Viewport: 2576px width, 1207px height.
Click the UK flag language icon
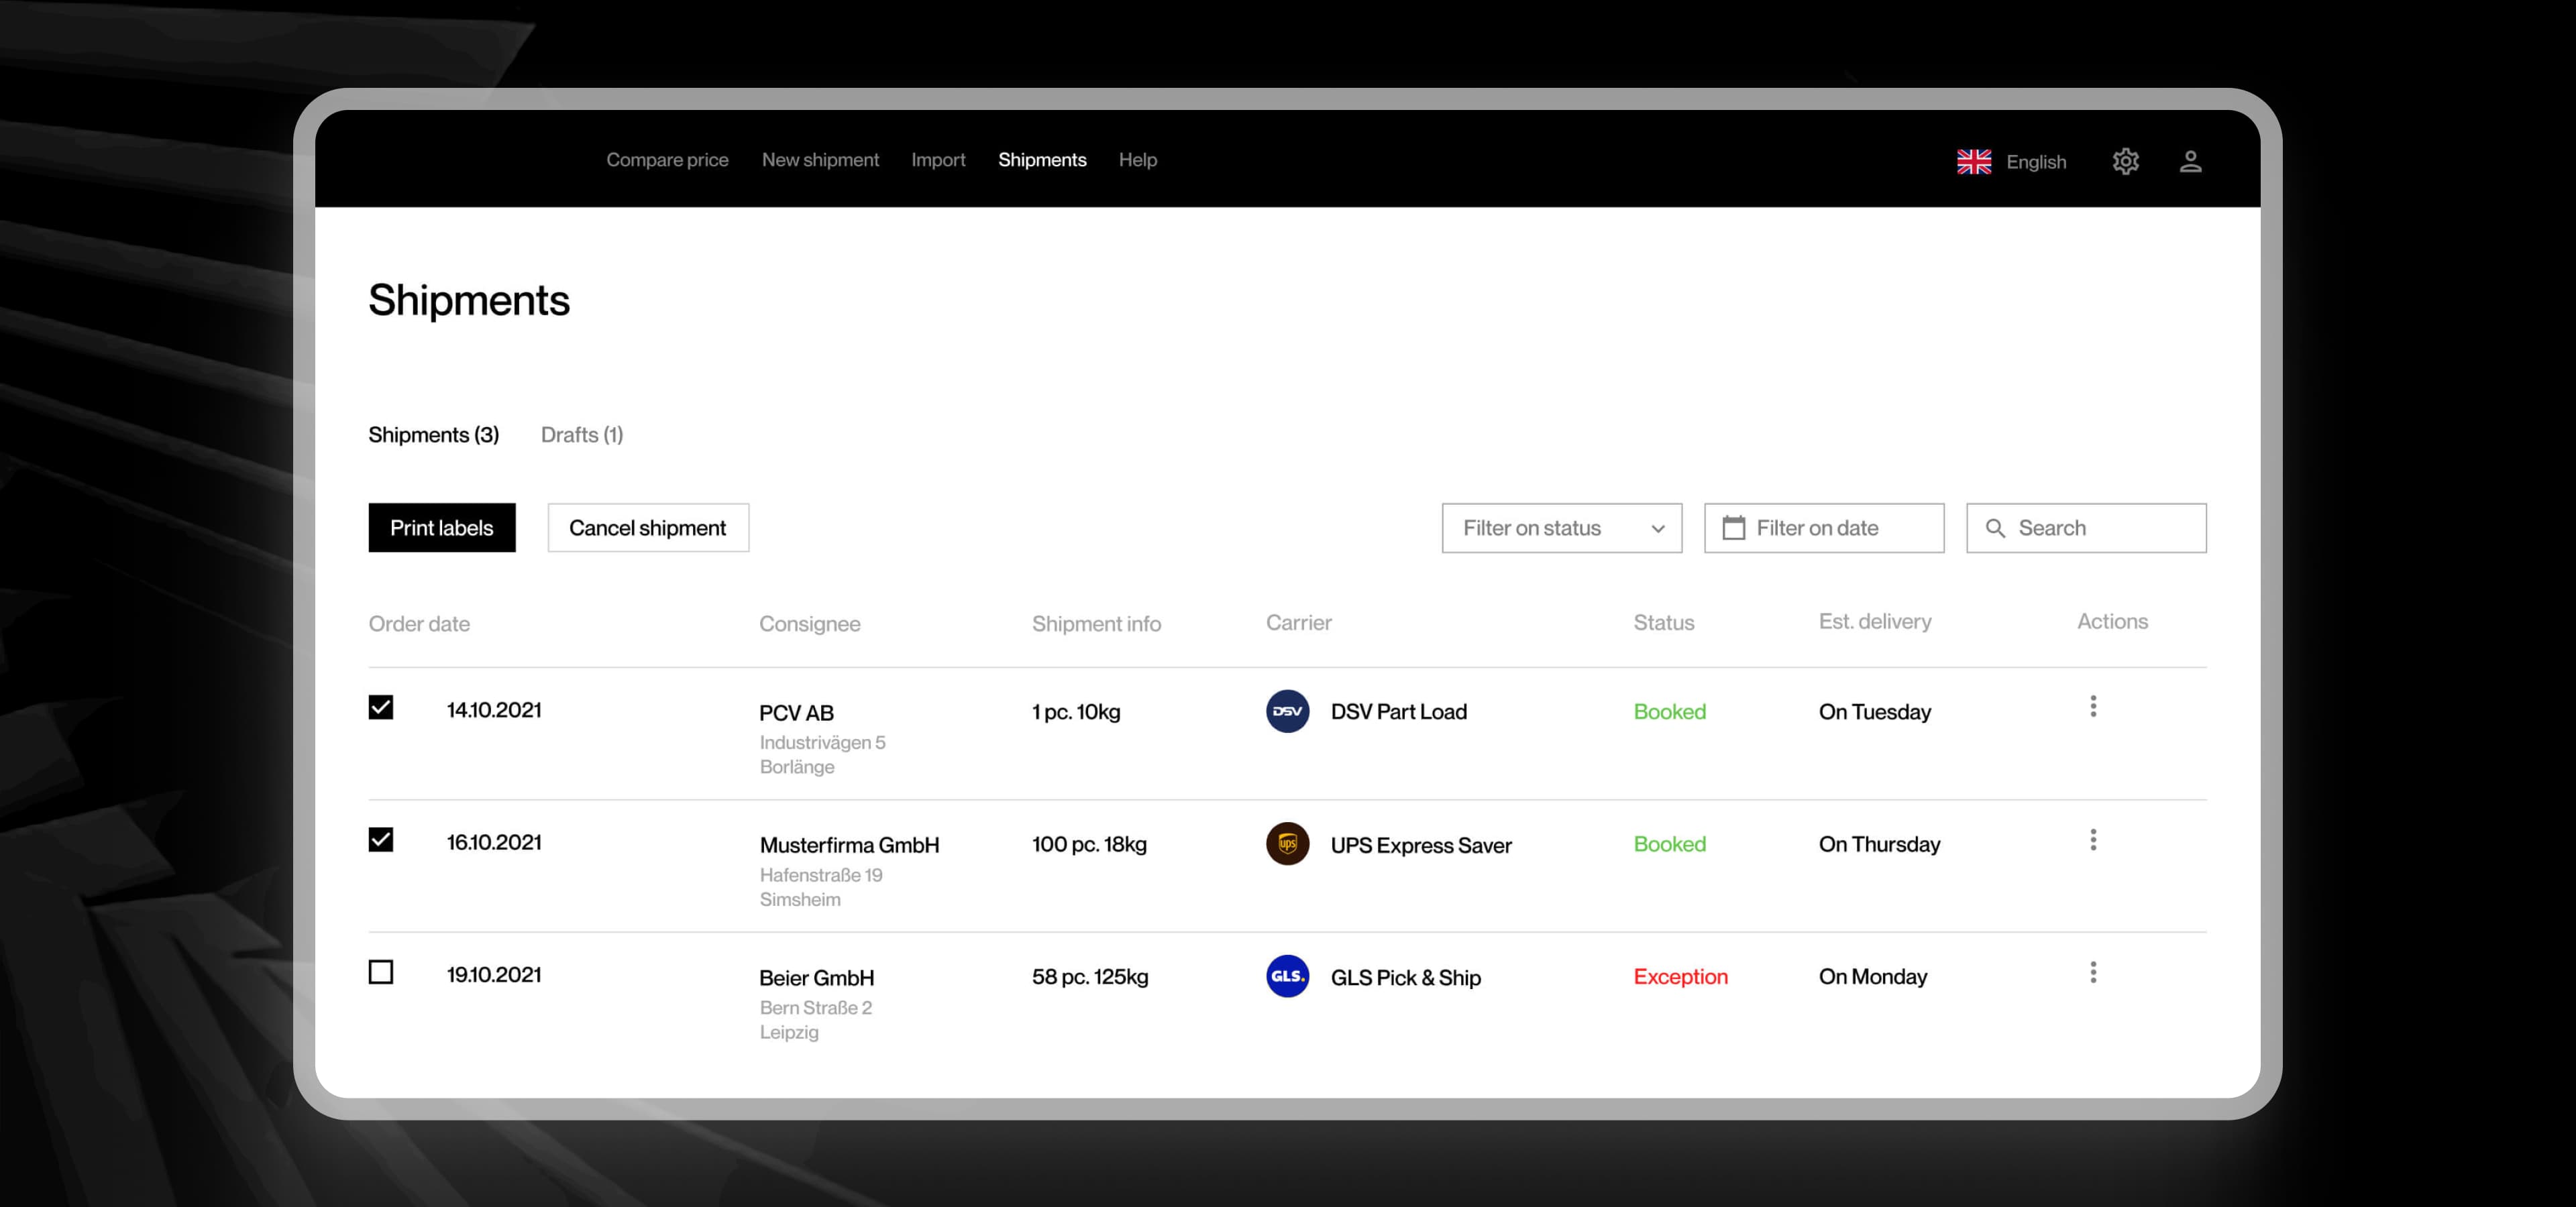click(1974, 161)
